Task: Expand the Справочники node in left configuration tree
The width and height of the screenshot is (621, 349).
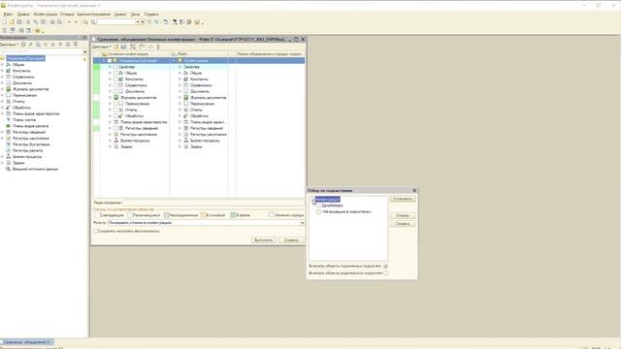Action: click(x=2, y=77)
